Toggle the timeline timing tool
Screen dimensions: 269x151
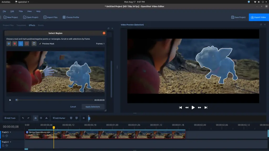[x=41, y=118]
